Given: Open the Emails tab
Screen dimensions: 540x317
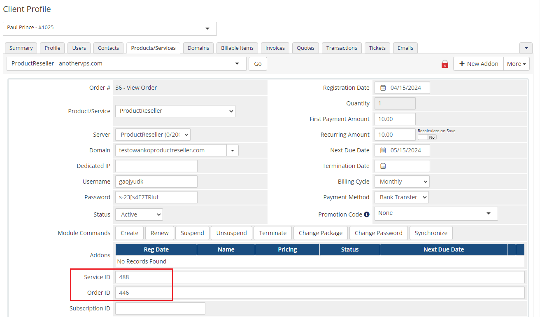Looking at the screenshot, I should [x=405, y=48].
